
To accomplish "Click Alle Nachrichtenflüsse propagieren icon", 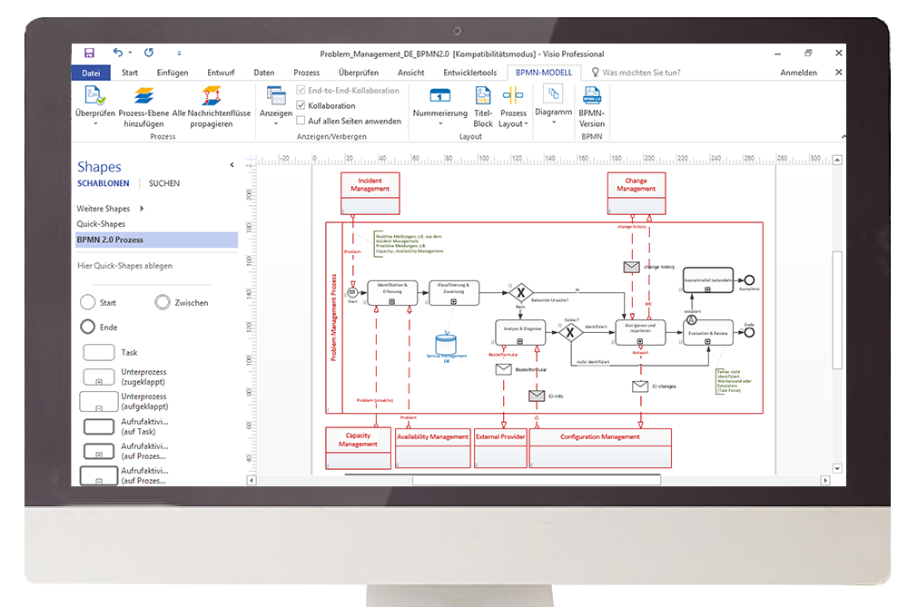I will (x=212, y=95).
